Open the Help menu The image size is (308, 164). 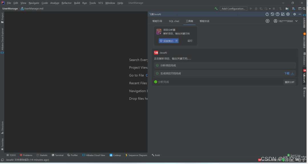click(120, 3)
